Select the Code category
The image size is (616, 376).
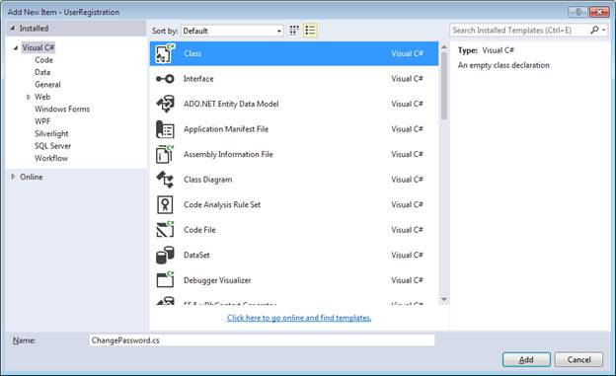click(43, 60)
